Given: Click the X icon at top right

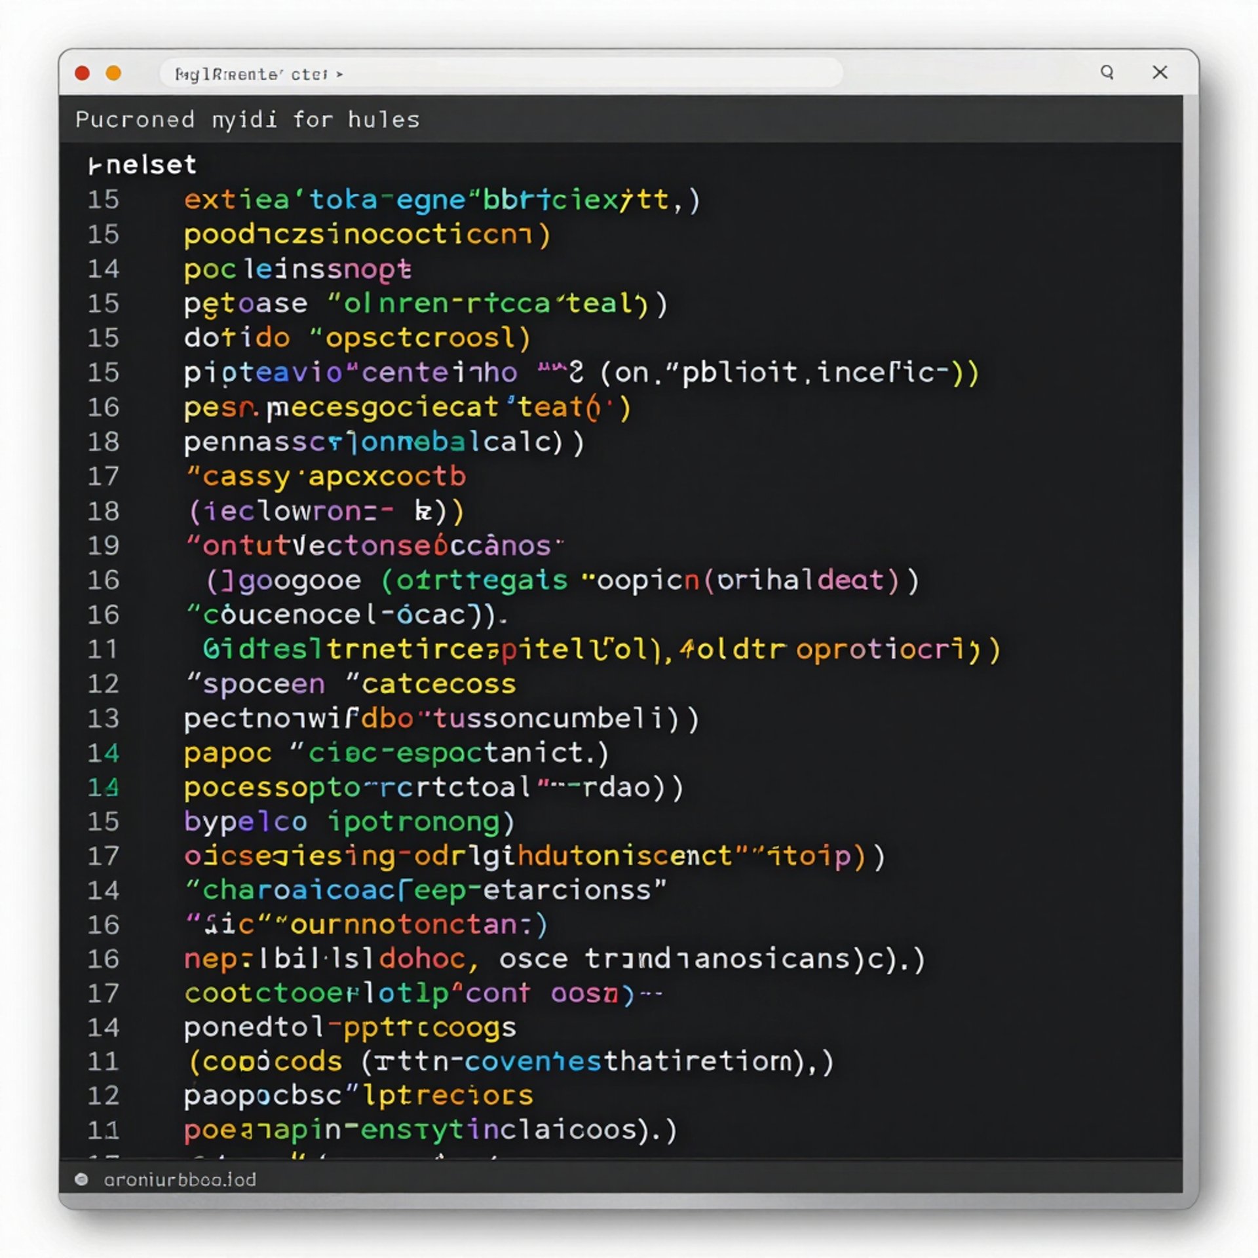Looking at the screenshot, I should pyautogui.click(x=1160, y=72).
